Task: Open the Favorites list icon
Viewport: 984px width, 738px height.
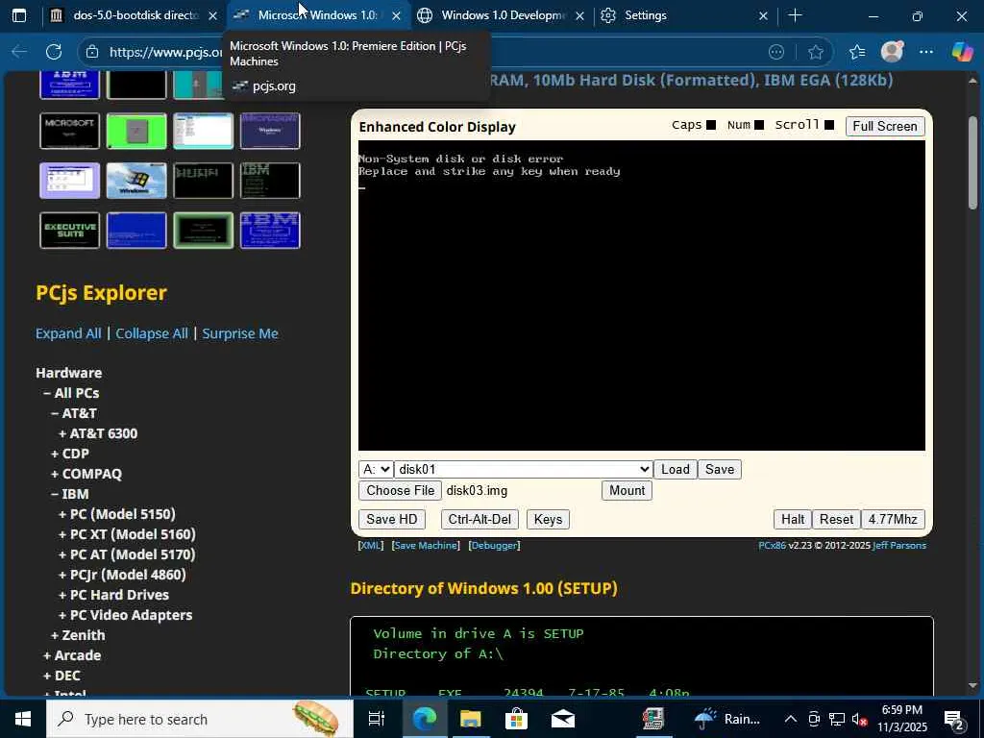Action: (x=856, y=52)
